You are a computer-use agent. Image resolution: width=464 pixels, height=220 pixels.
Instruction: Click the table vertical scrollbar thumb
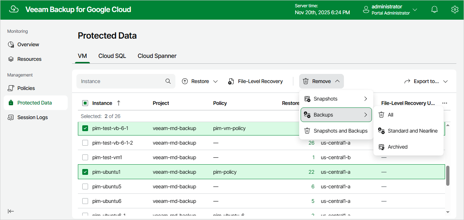coord(448,176)
